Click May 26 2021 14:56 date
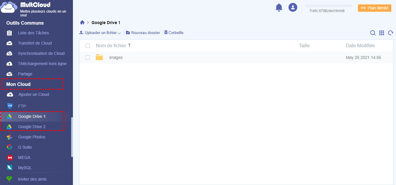The width and height of the screenshot is (396, 185). [363, 57]
